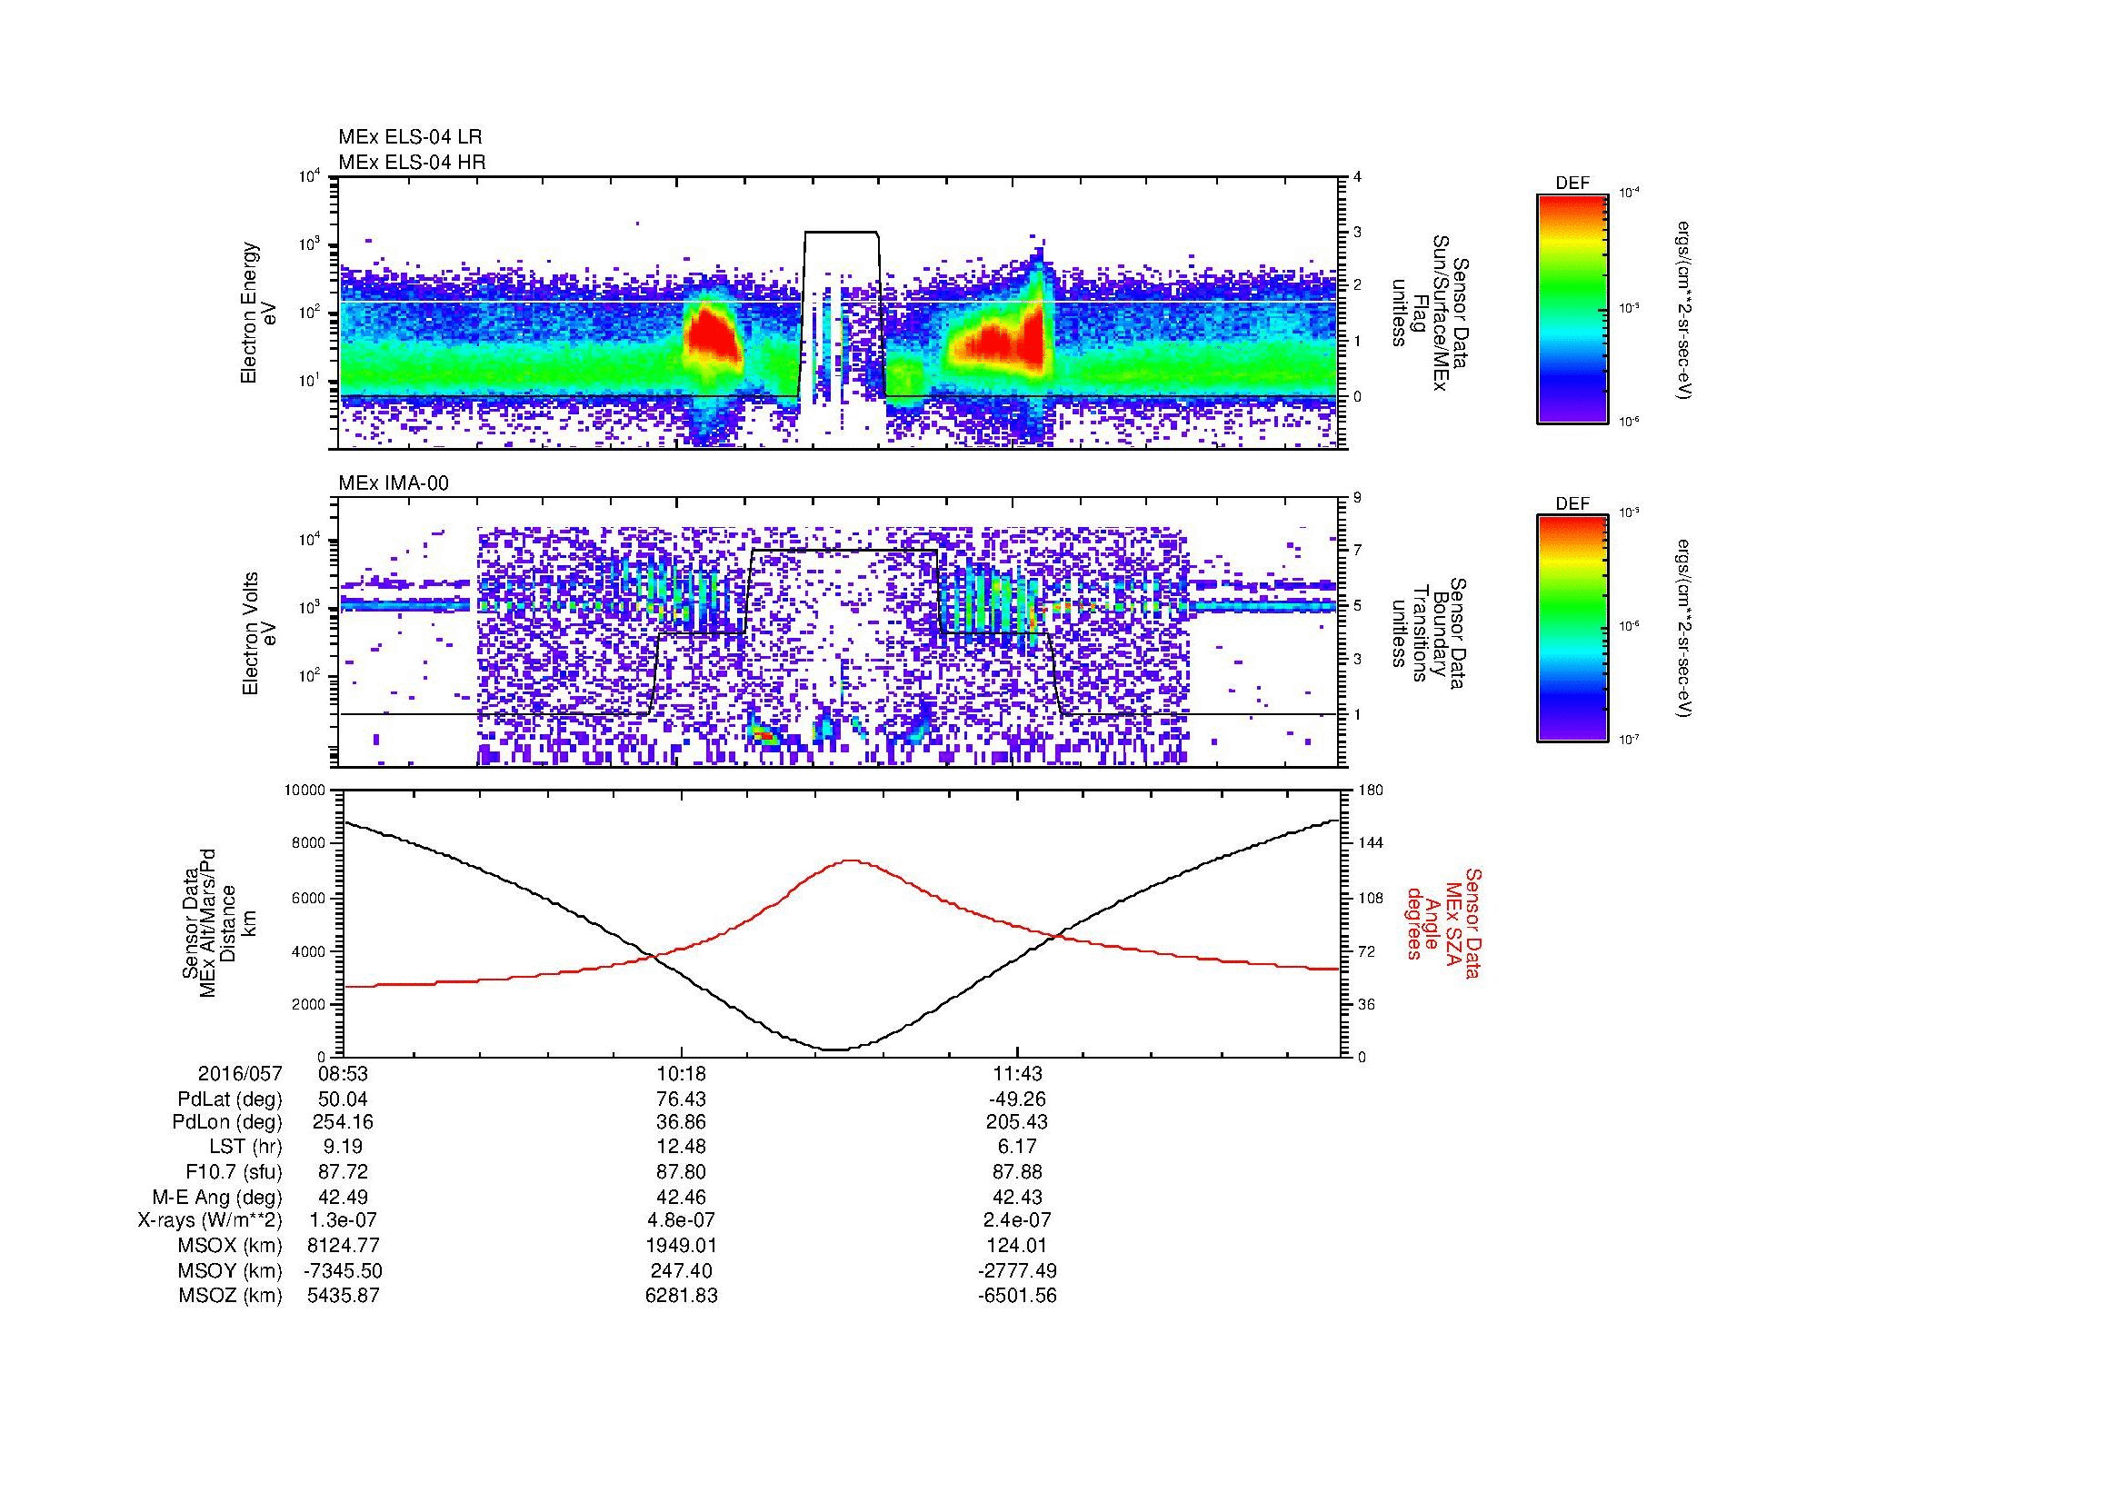
Task: Click M-E Ang value 42.46
Action: click(681, 1198)
